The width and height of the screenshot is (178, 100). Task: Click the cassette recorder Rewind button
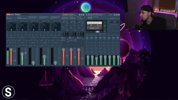click(x=88, y=32)
